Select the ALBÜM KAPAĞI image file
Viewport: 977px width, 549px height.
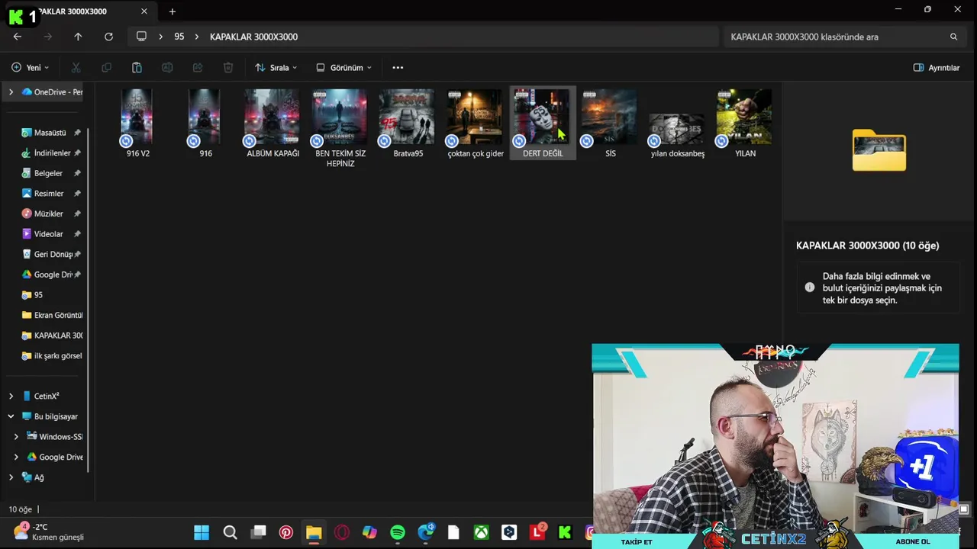(272, 123)
